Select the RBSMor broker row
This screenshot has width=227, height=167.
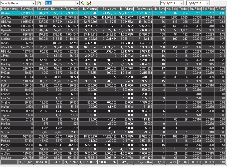coord(113,51)
